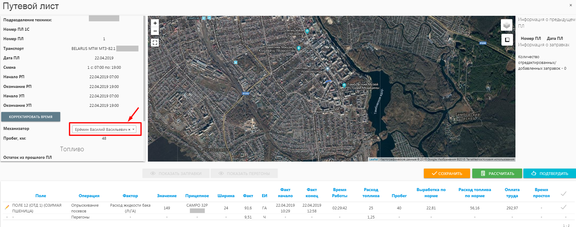Click the Выработка по норме header
This screenshot has width=576, height=227.
coord(431,193)
